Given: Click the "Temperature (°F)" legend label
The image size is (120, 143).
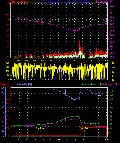Looking at the screenshot, I should (91, 84).
